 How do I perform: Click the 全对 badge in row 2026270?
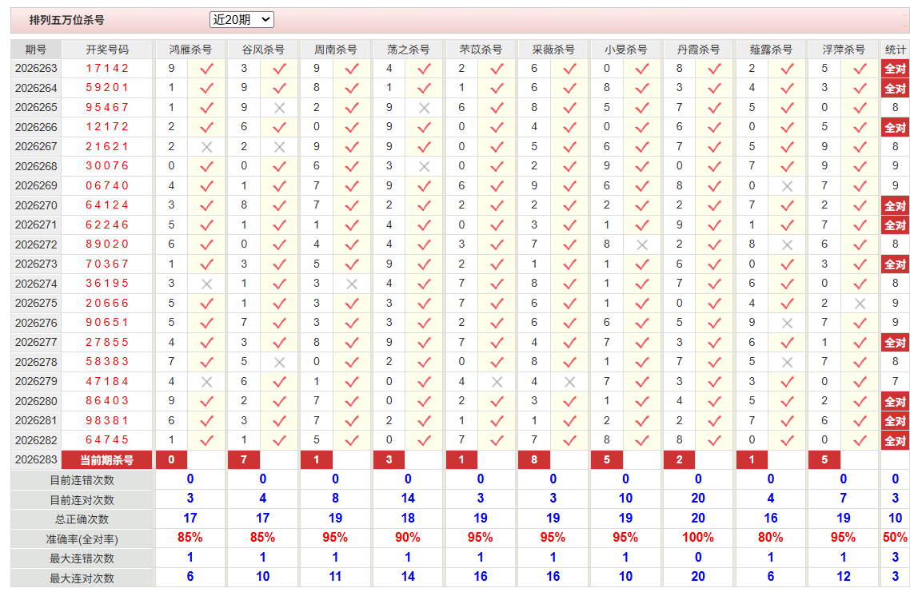(895, 206)
